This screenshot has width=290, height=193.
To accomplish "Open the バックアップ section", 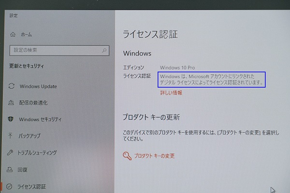I will click(x=29, y=136).
